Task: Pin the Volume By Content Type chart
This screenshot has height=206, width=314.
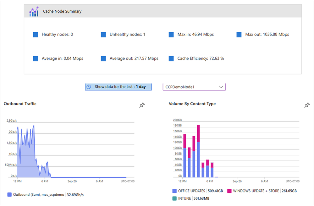Action: tap(307, 105)
